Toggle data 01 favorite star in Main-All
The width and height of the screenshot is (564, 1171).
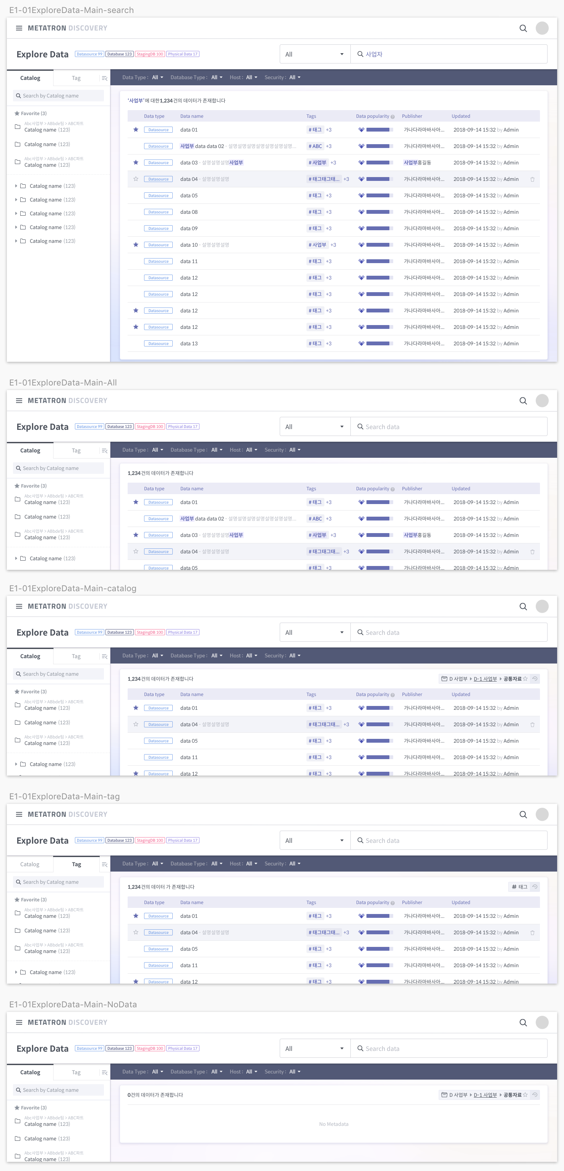pos(136,502)
